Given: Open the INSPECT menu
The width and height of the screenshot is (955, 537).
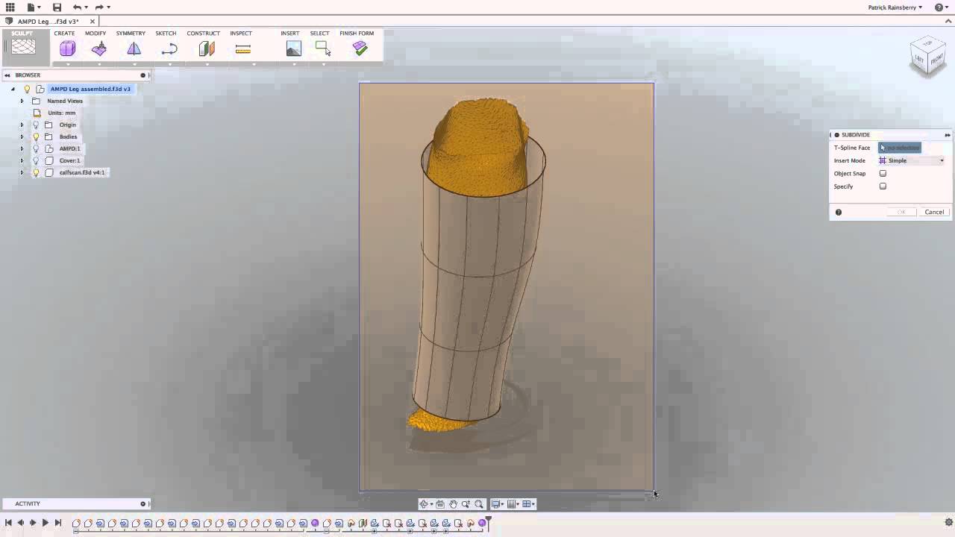Looking at the screenshot, I should point(241,34).
